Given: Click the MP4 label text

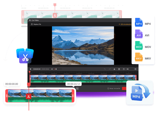Looking at the screenshot, I should [148, 24].
